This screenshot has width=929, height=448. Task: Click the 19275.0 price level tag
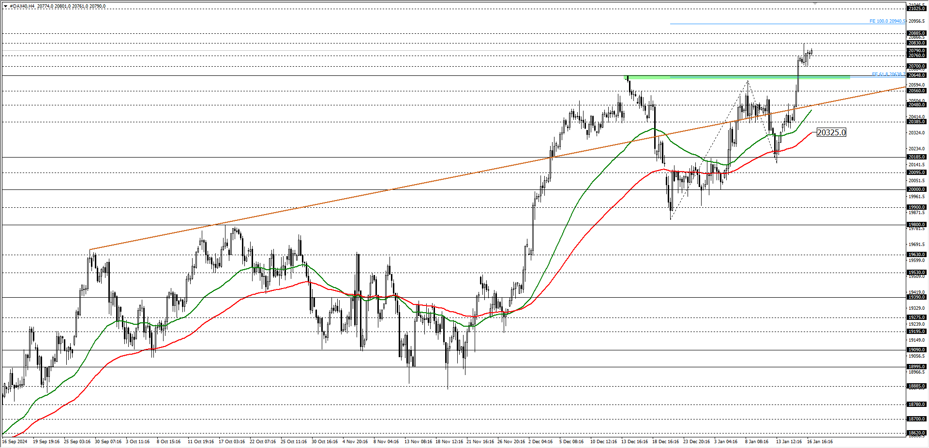click(x=916, y=318)
